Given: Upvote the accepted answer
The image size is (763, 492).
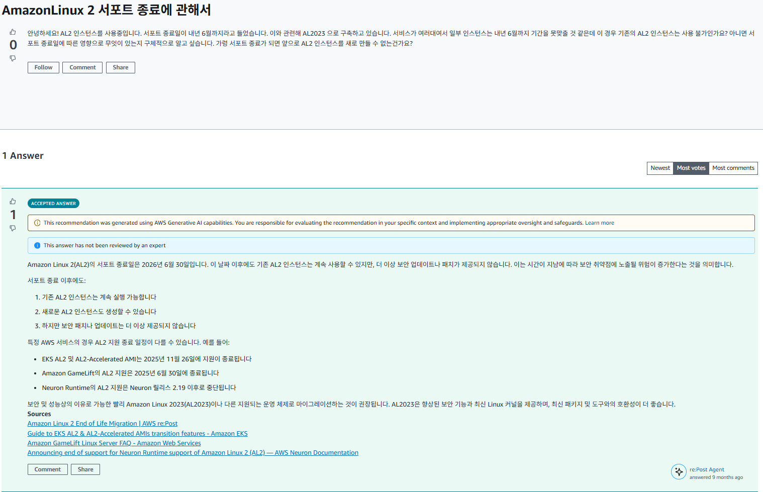Looking at the screenshot, I should coord(13,202).
